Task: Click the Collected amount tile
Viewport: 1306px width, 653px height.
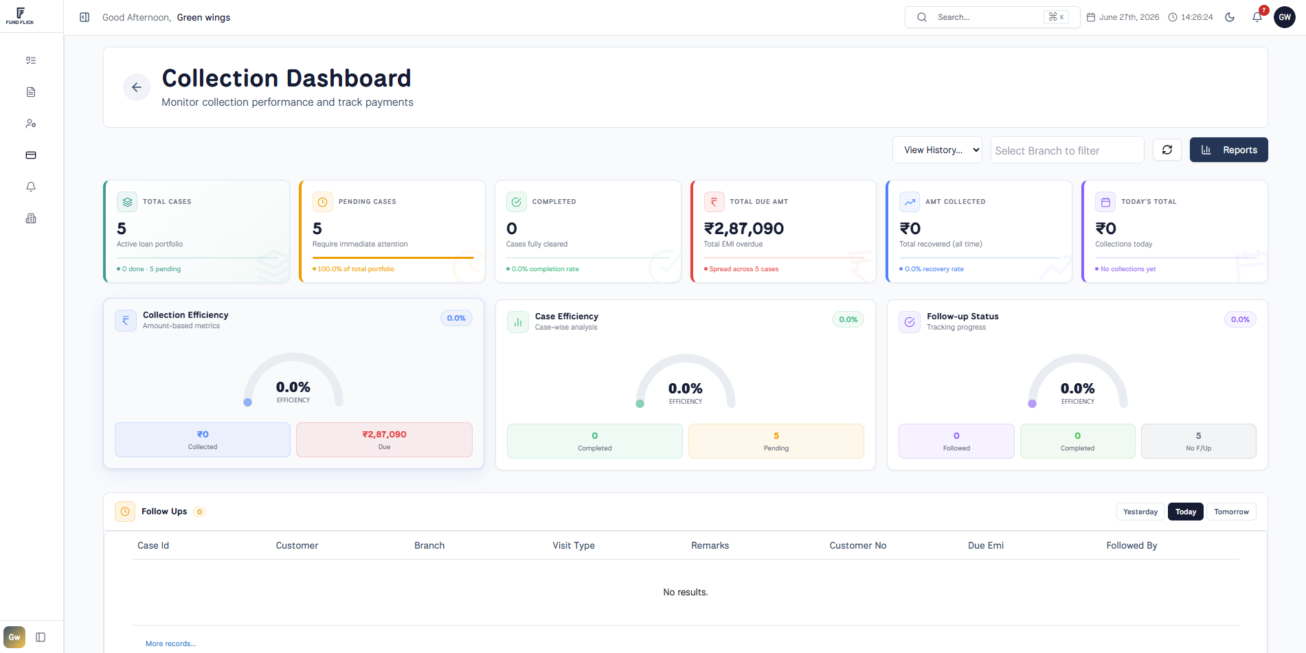Action: point(203,439)
